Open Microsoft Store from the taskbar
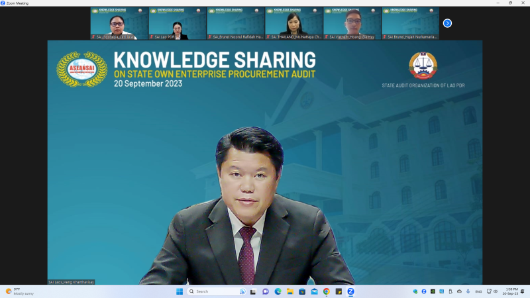This screenshot has width=530, height=298. [x=302, y=291]
